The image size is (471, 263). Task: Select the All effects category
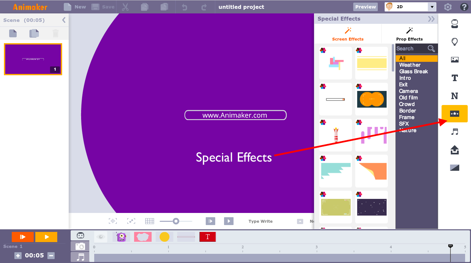point(416,58)
